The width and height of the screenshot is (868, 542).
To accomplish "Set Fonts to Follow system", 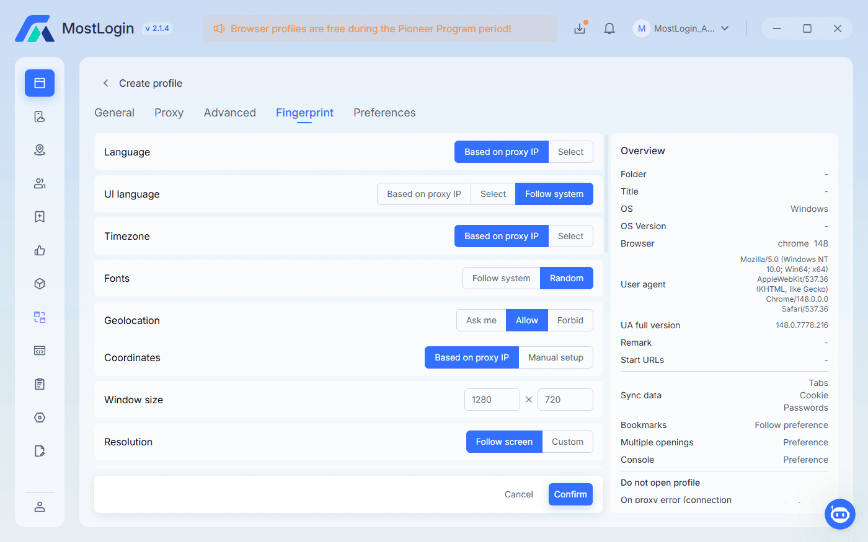I will (x=502, y=278).
